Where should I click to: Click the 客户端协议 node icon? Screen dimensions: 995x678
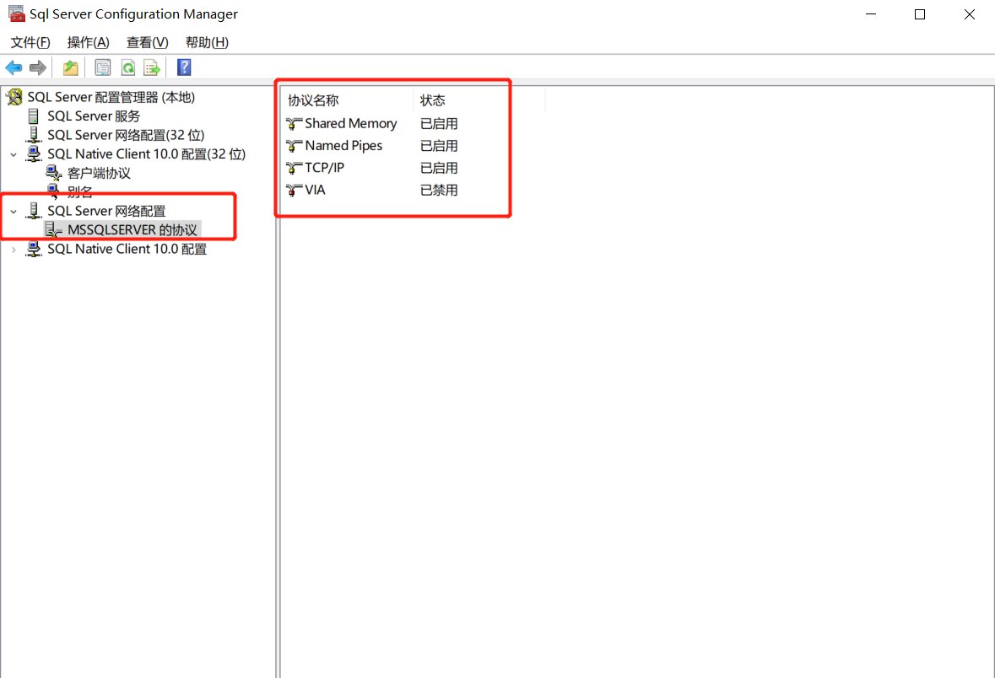click(54, 173)
